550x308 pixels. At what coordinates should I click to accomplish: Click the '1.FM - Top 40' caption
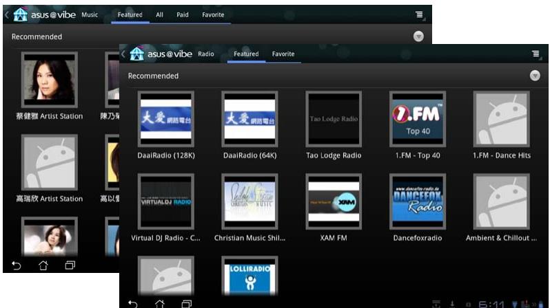[418, 155]
